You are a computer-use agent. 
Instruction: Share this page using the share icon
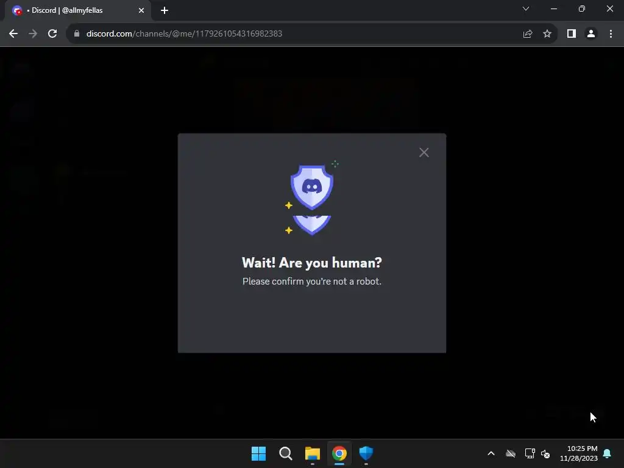click(528, 34)
